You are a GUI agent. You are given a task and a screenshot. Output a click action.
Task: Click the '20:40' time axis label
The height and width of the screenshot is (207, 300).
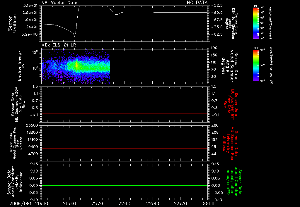click(x=69, y=204)
